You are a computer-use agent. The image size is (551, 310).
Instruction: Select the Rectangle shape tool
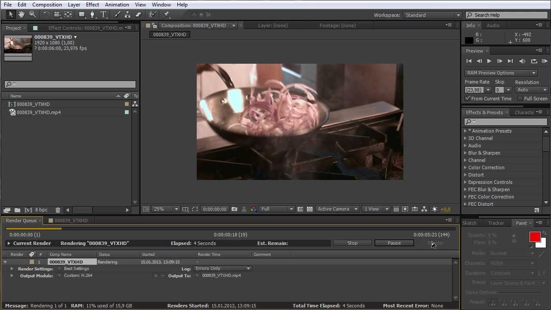(82, 15)
